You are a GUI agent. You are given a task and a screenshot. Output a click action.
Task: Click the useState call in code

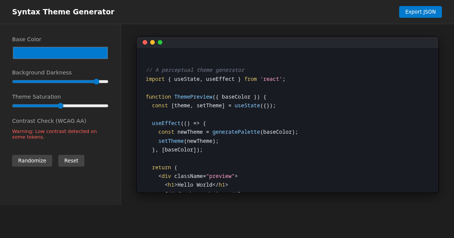(x=247, y=105)
